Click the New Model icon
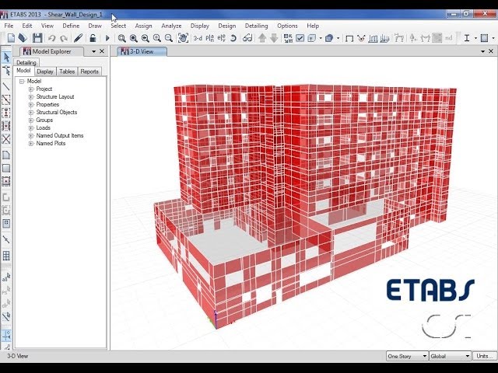The width and height of the screenshot is (498, 373). 11,38
